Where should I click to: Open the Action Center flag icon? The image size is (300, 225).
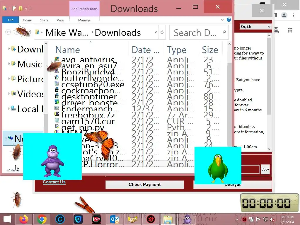258,219
